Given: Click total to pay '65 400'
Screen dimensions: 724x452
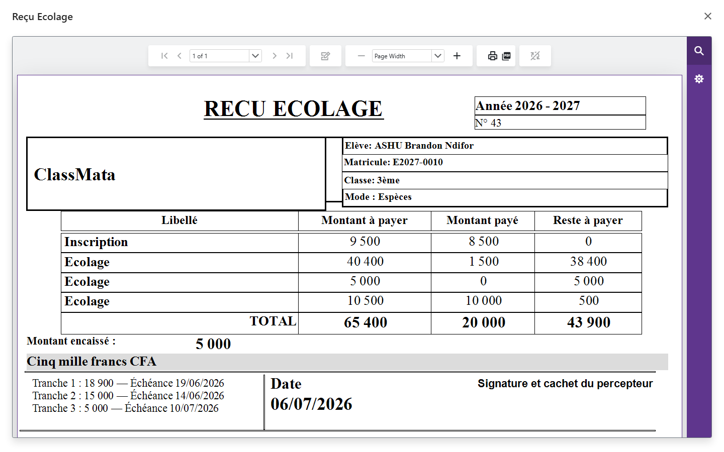Looking at the screenshot, I should point(366,322).
